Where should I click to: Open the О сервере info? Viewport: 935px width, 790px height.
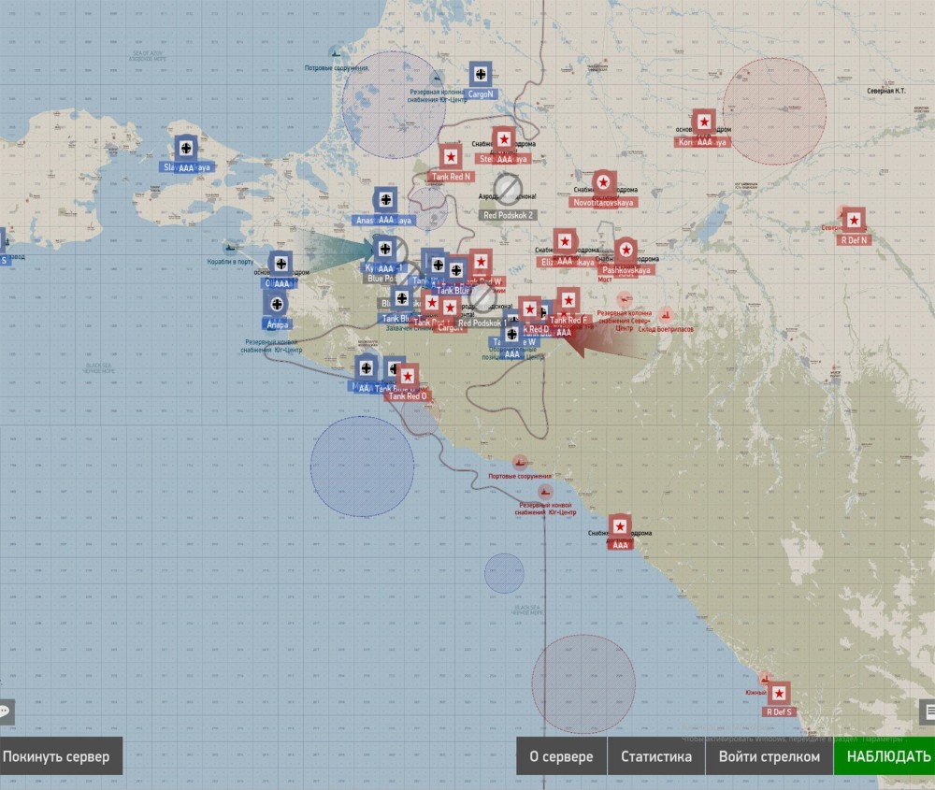561,756
